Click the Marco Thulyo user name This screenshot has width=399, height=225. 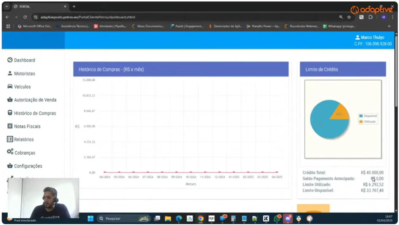click(x=372, y=37)
